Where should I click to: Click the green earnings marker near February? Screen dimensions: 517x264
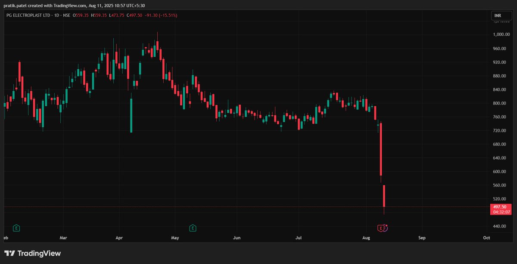click(x=17, y=227)
